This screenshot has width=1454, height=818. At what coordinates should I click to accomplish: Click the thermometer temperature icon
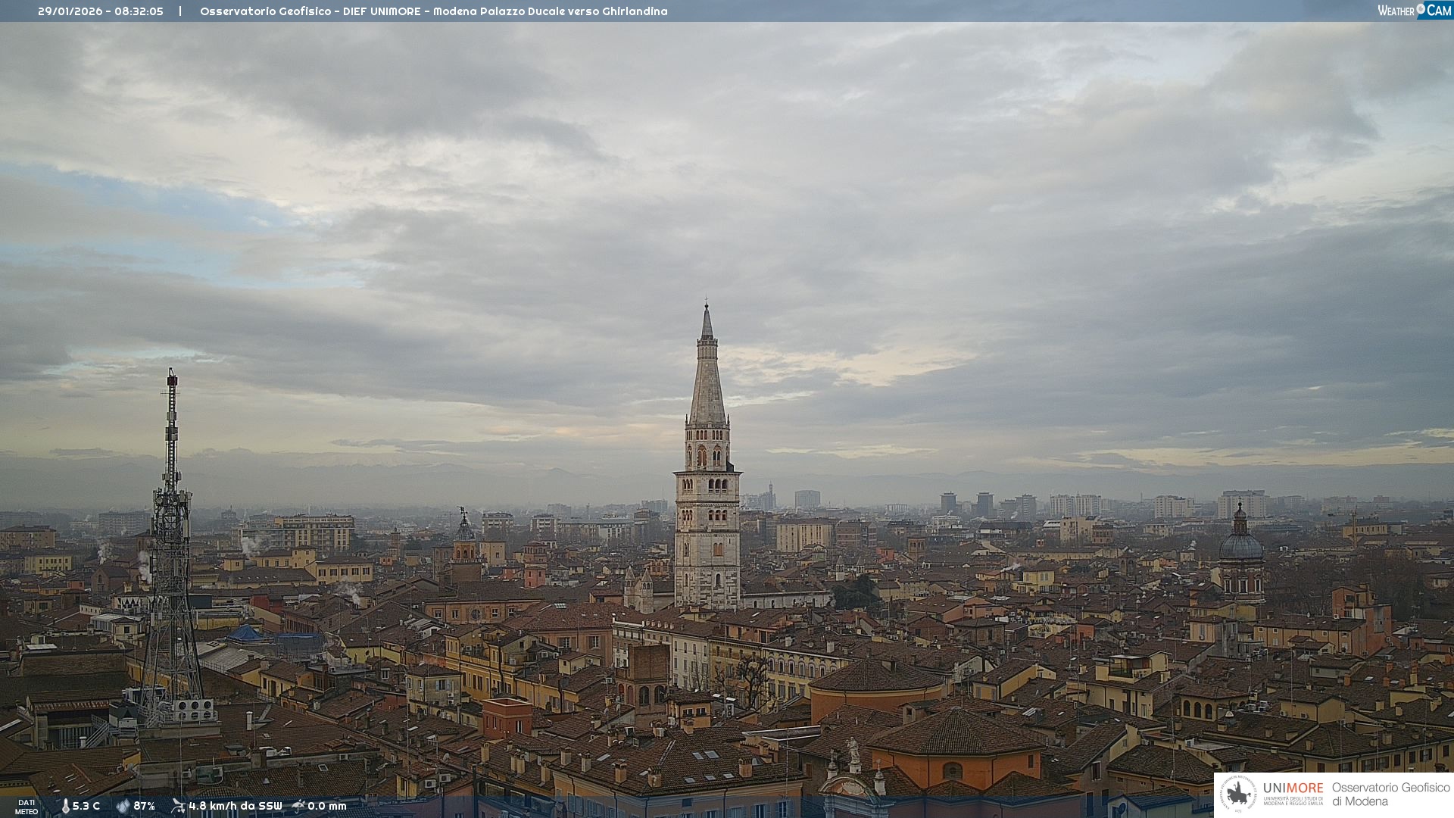point(65,806)
